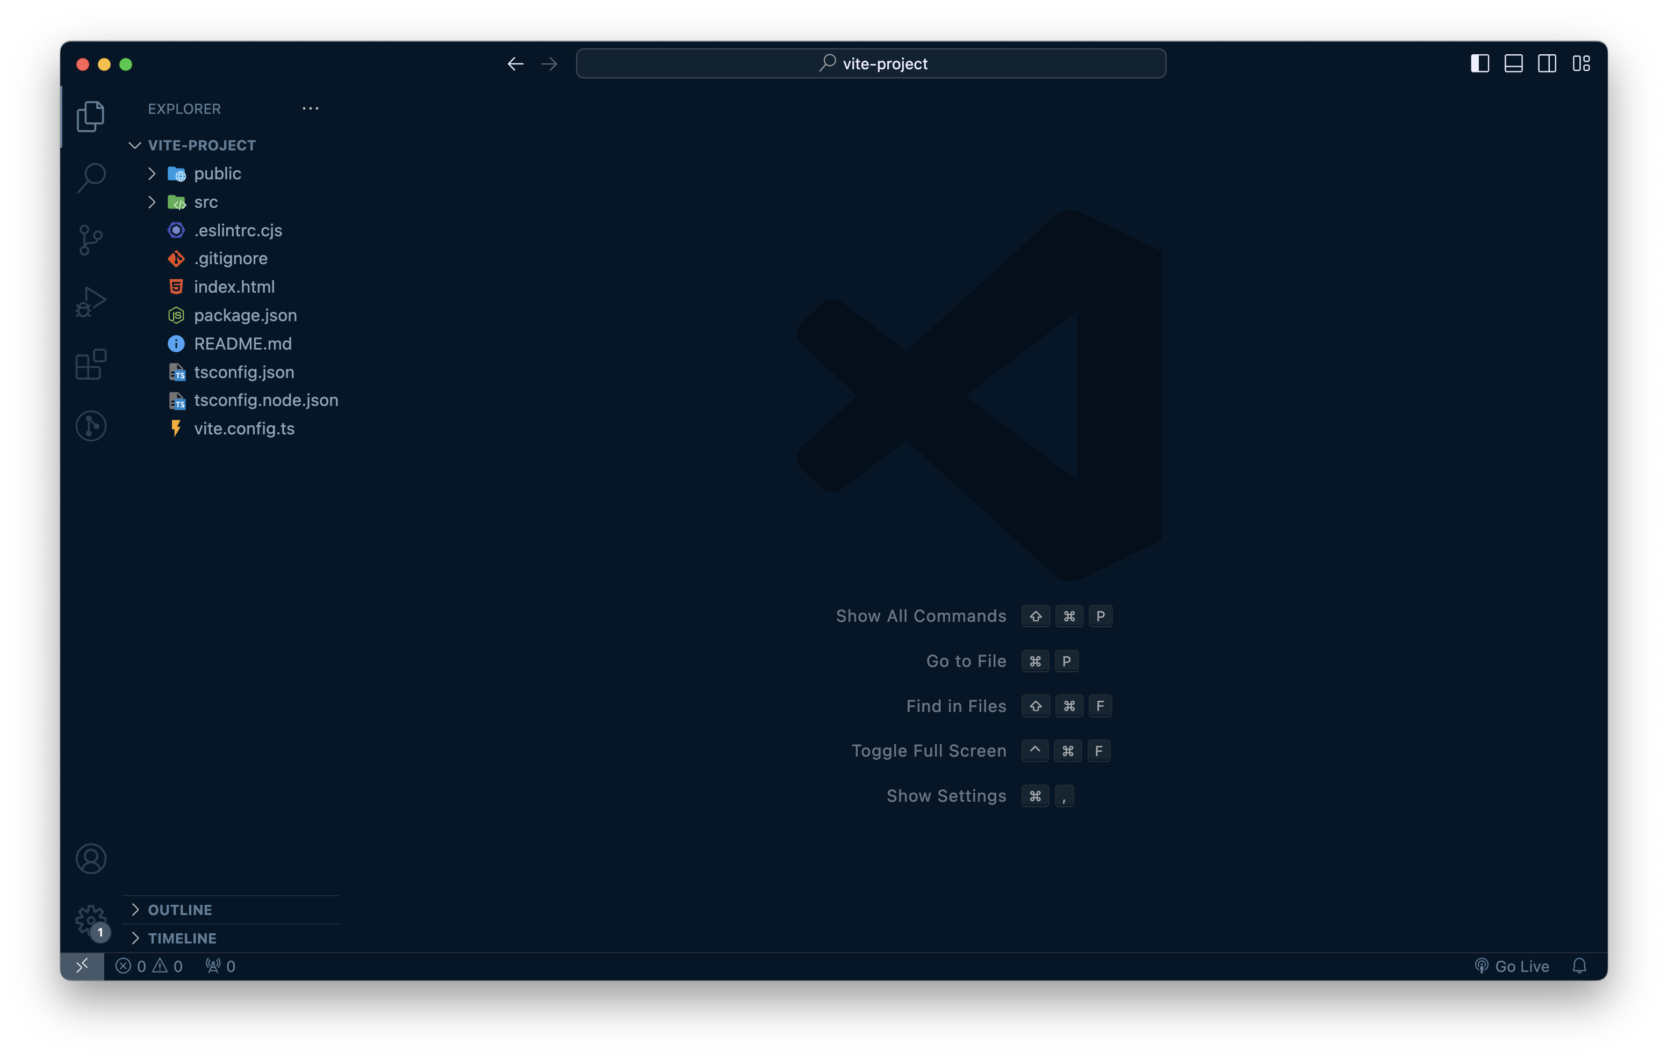Click the remote window indicator icon
Image resolution: width=1668 pixels, height=1060 pixels.
(82, 966)
